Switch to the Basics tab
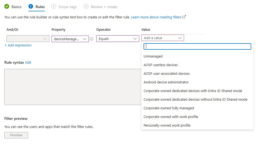This screenshot has width=258, height=156. (x=16, y=7)
